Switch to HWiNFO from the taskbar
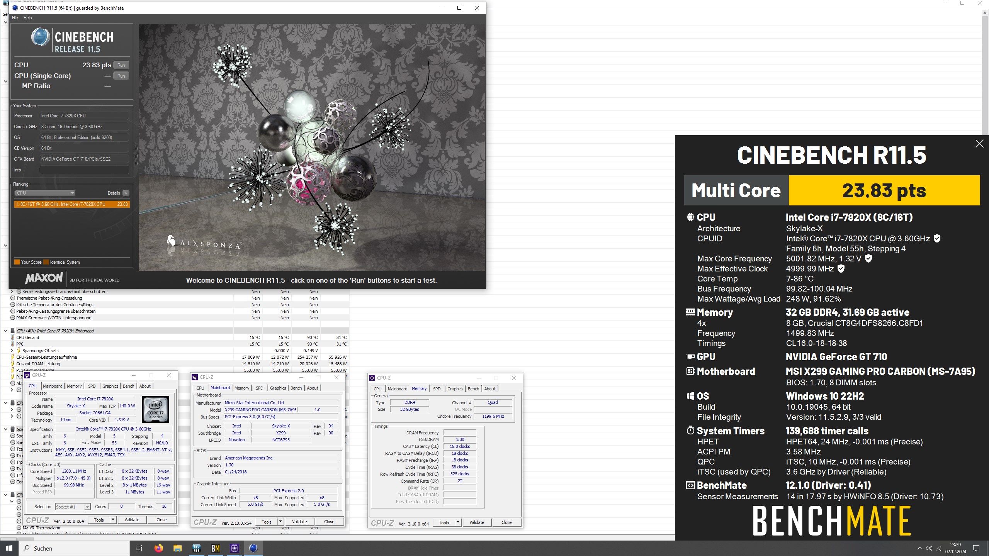 196,548
